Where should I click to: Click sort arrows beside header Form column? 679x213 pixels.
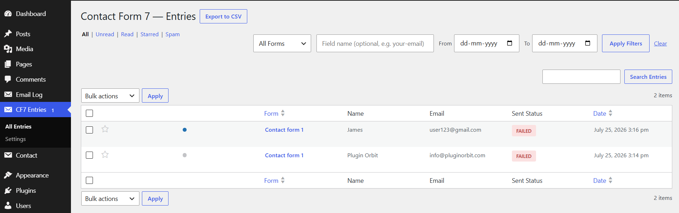tap(283, 113)
